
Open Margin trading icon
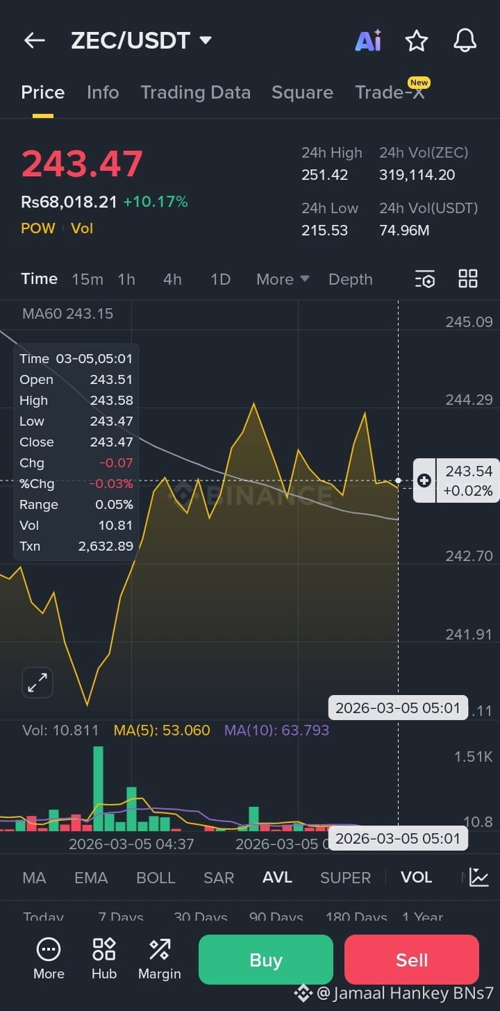coord(160,958)
